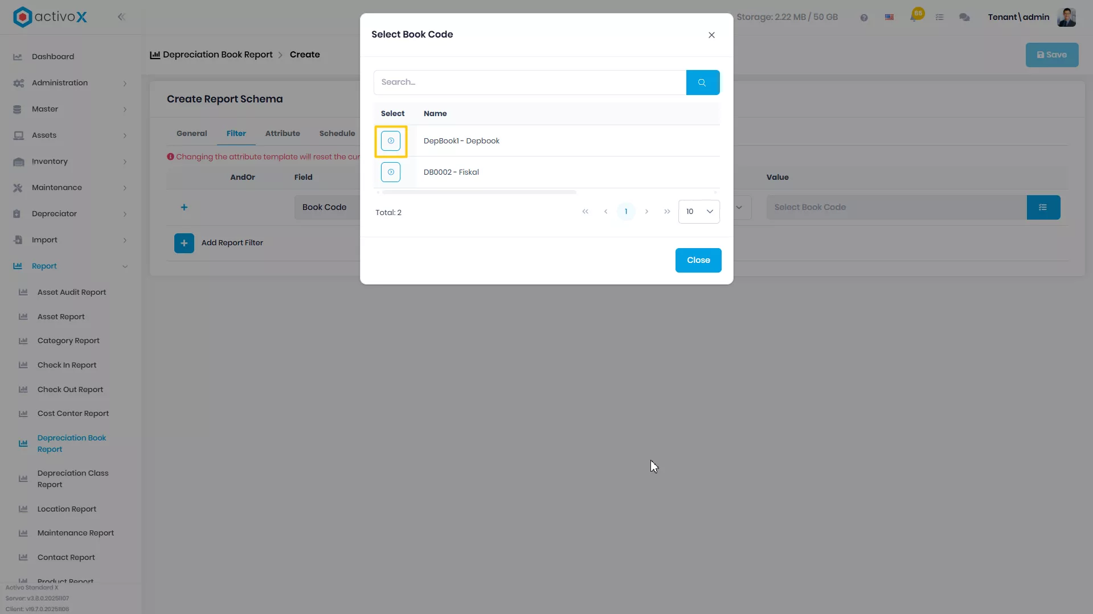Select the DepBook1 - Depbook row button
Image resolution: width=1093 pixels, height=614 pixels.
pyautogui.click(x=391, y=141)
